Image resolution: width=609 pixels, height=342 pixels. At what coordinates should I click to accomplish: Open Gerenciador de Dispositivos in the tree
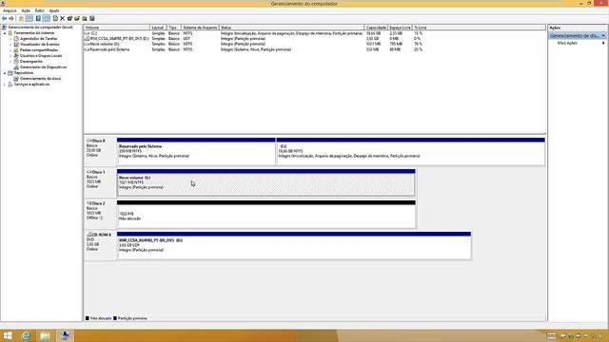coord(43,67)
